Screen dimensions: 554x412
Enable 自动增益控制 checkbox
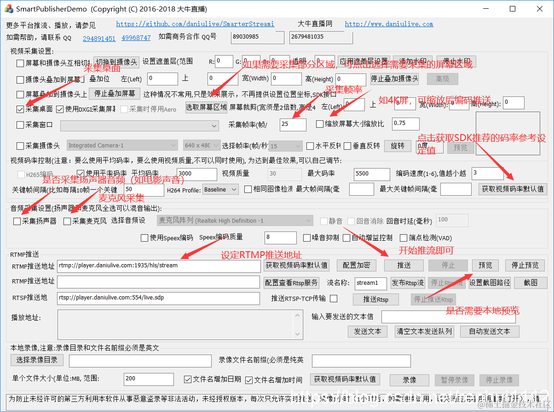(347, 238)
